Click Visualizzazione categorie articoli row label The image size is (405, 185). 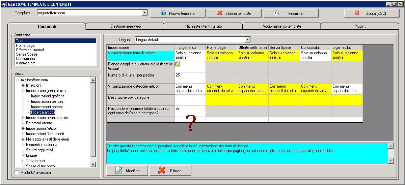[x=140, y=89]
